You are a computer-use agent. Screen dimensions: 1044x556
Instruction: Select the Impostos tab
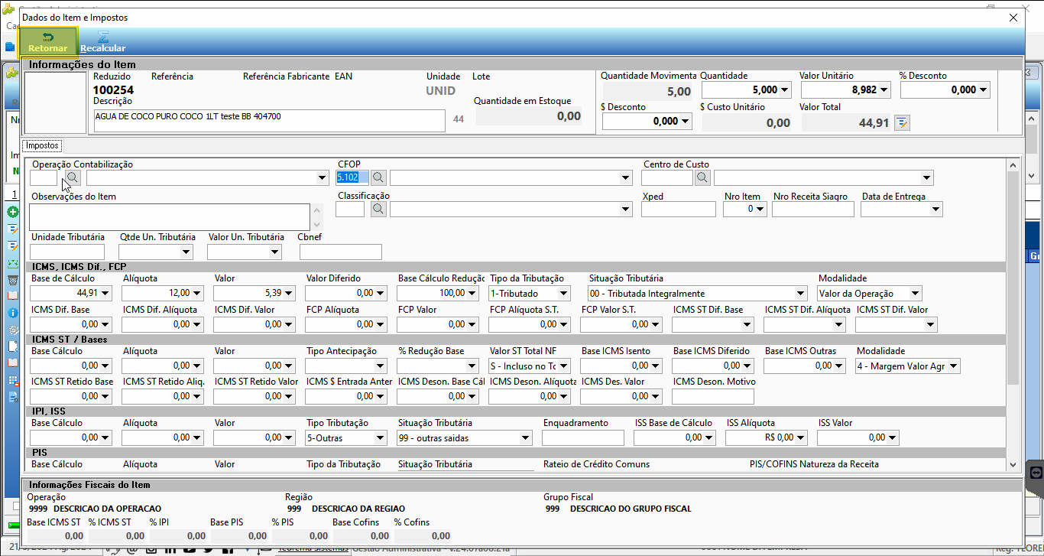[42, 145]
